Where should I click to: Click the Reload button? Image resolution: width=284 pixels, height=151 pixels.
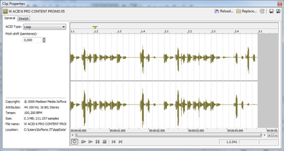224,11
